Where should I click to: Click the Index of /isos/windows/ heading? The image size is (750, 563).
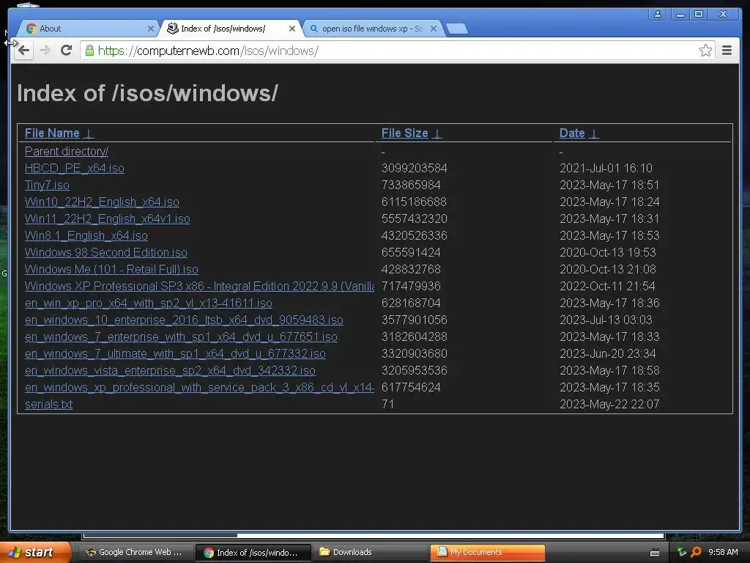click(147, 93)
